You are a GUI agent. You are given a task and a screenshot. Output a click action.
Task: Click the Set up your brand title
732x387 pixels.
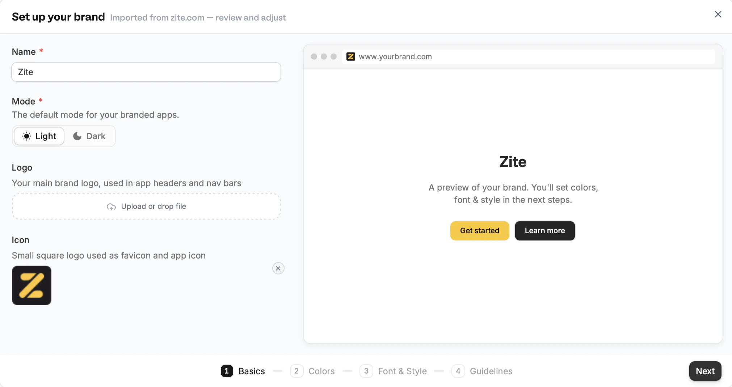[x=58, y=17]
